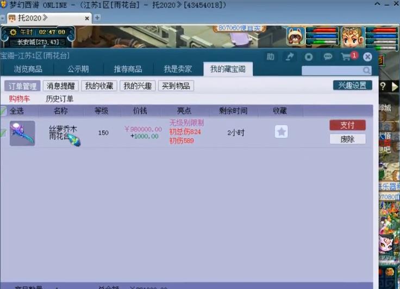Click the sun time-of-day icon

coord(13,32)
